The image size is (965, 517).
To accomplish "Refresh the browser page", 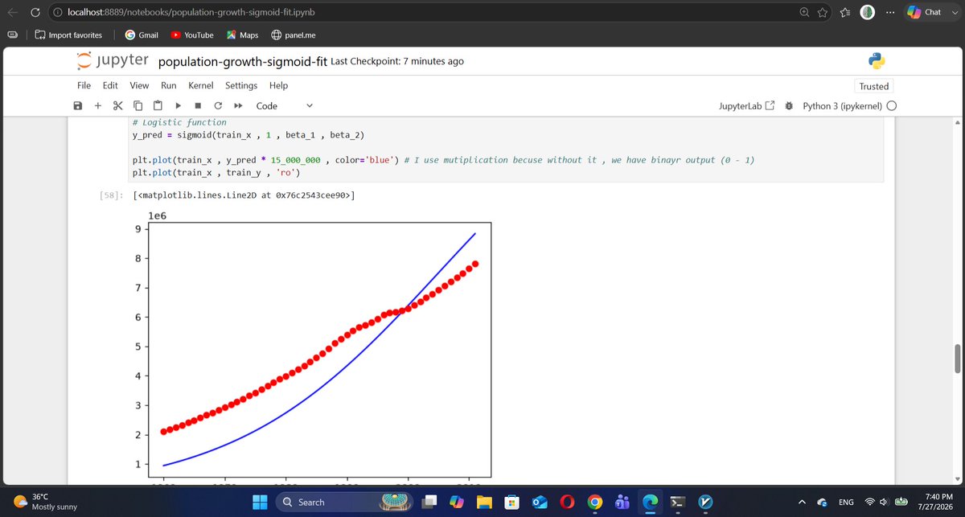I will [x=35, y=12].
